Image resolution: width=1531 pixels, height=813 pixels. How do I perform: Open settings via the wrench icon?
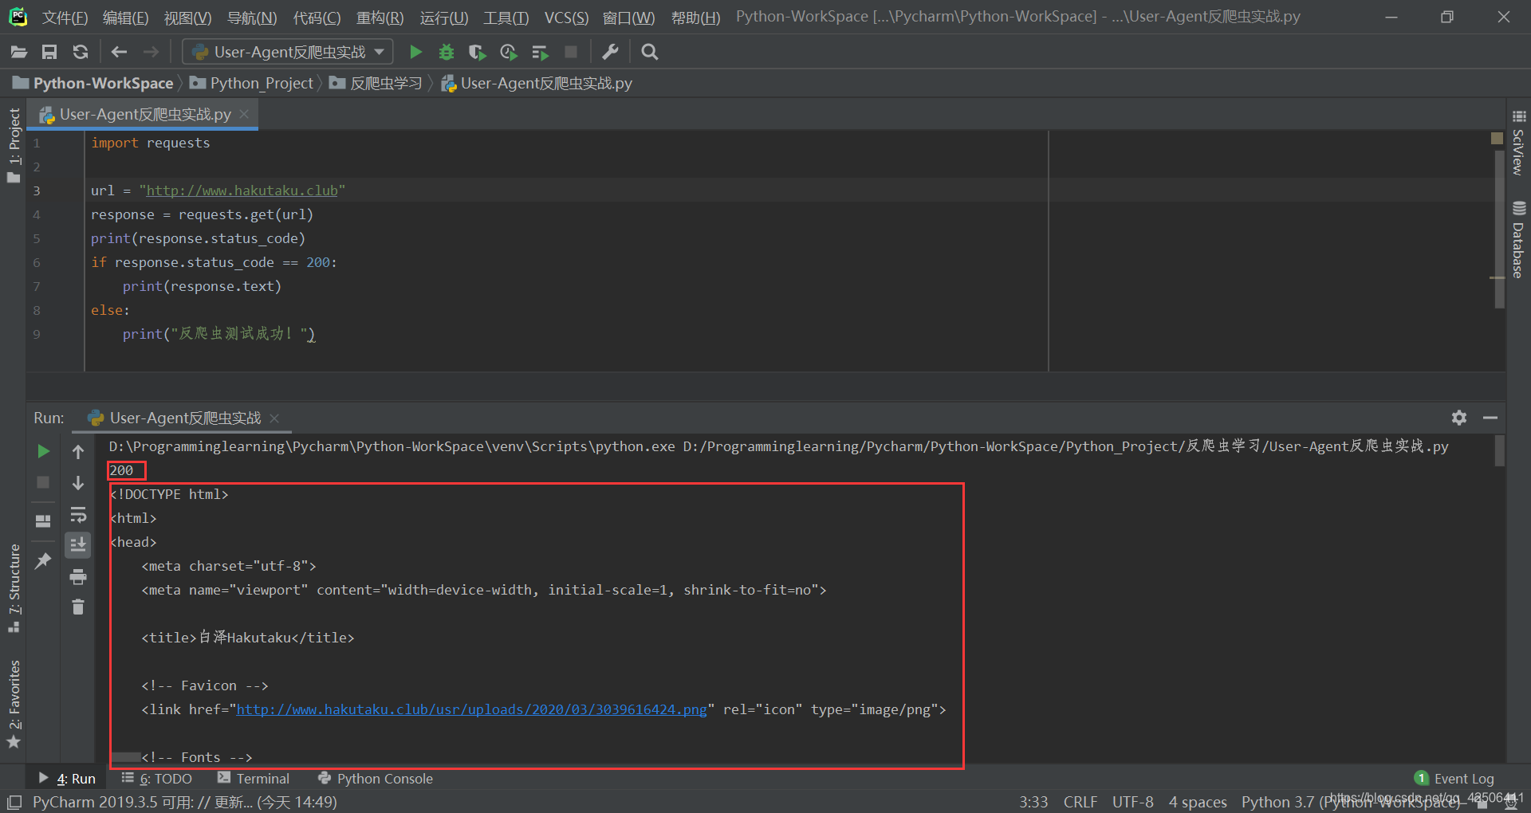coord(610,52)
